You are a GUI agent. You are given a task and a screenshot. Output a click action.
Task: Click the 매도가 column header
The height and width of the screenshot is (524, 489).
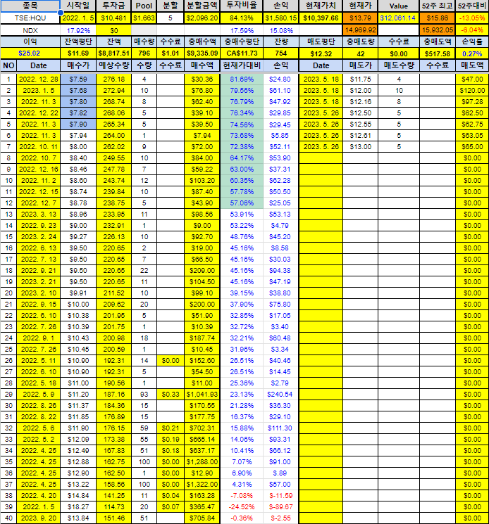[361, 65]
